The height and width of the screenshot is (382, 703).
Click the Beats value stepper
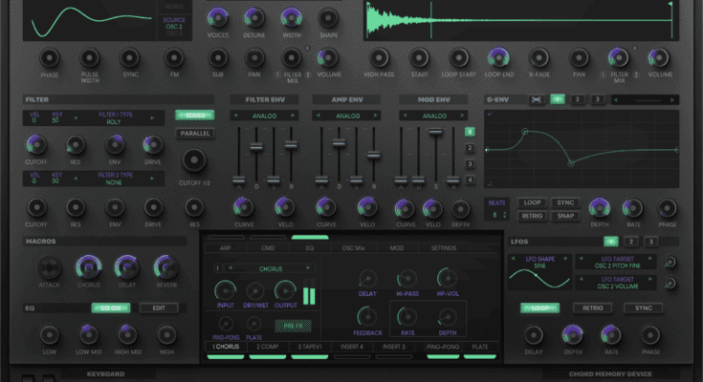point(496,216)
